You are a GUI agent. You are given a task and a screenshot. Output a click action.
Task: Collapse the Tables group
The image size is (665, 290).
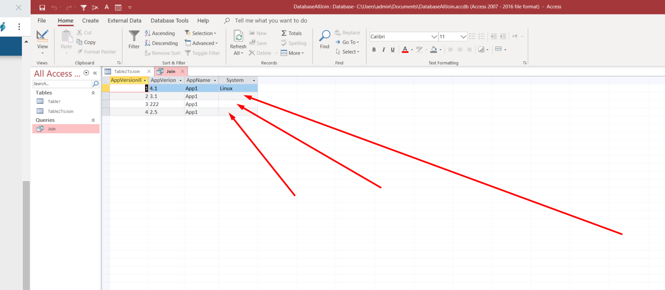tap(93, 93)
